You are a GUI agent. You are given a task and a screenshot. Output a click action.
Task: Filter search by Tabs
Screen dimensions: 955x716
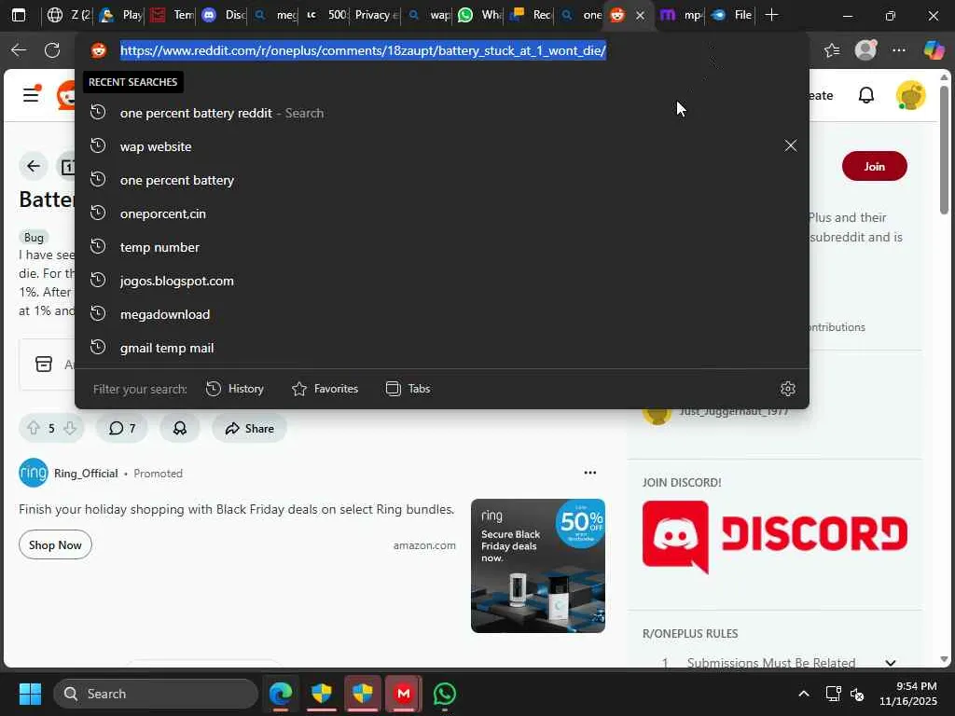tap(408, 389)
